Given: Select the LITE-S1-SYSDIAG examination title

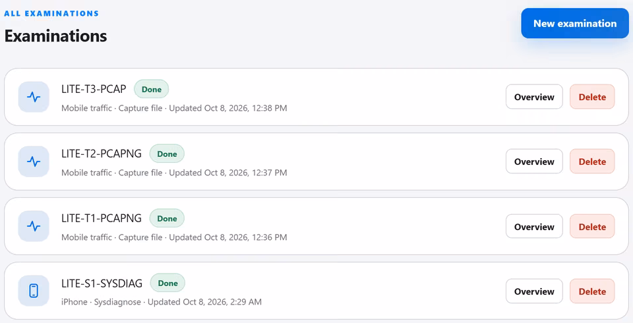Looking at the screenshot, I should click(102, 283).
